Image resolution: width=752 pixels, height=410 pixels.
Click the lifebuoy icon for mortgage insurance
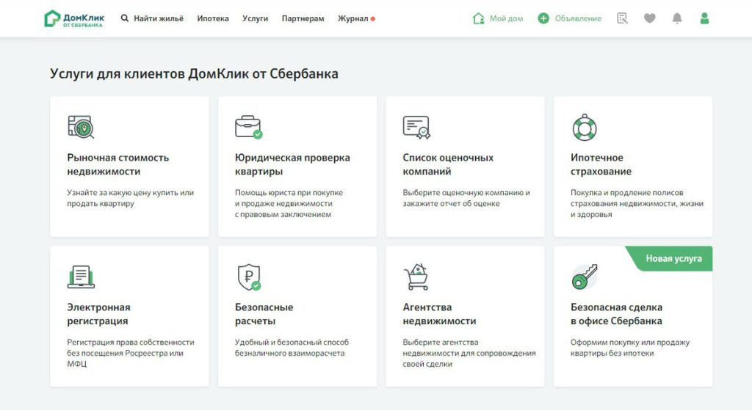[x=585, y=128]
